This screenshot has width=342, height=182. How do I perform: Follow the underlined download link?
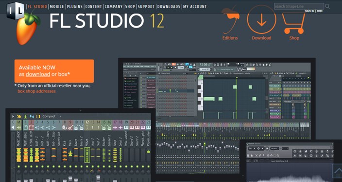(x=38, y=74)
